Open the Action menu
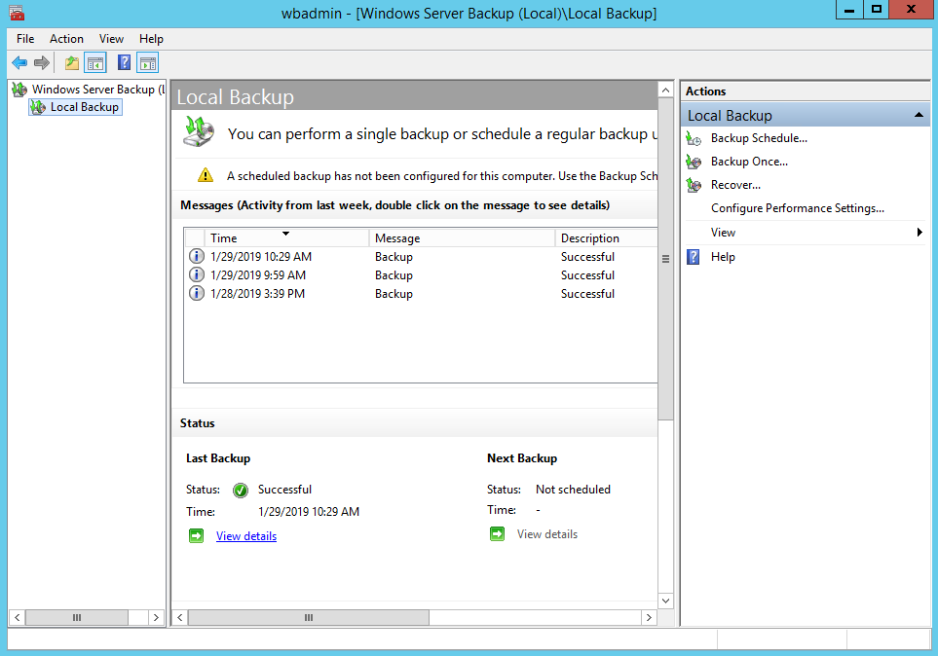 point(66,39)
